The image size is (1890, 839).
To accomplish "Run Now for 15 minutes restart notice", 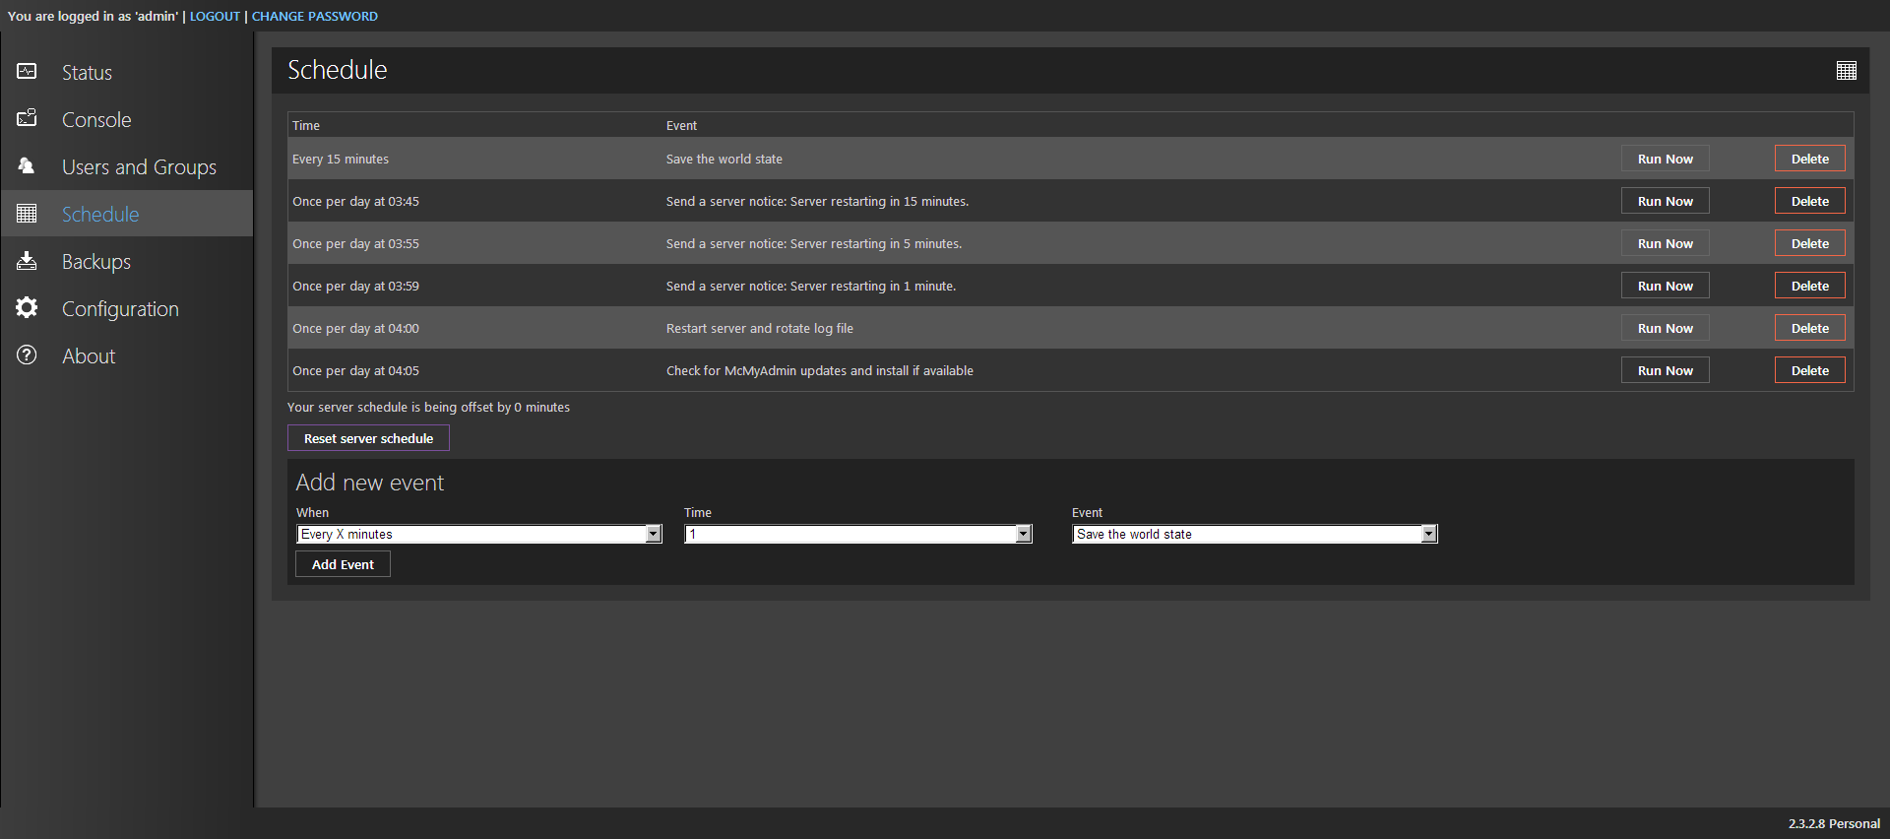I will click(1665, 201).
